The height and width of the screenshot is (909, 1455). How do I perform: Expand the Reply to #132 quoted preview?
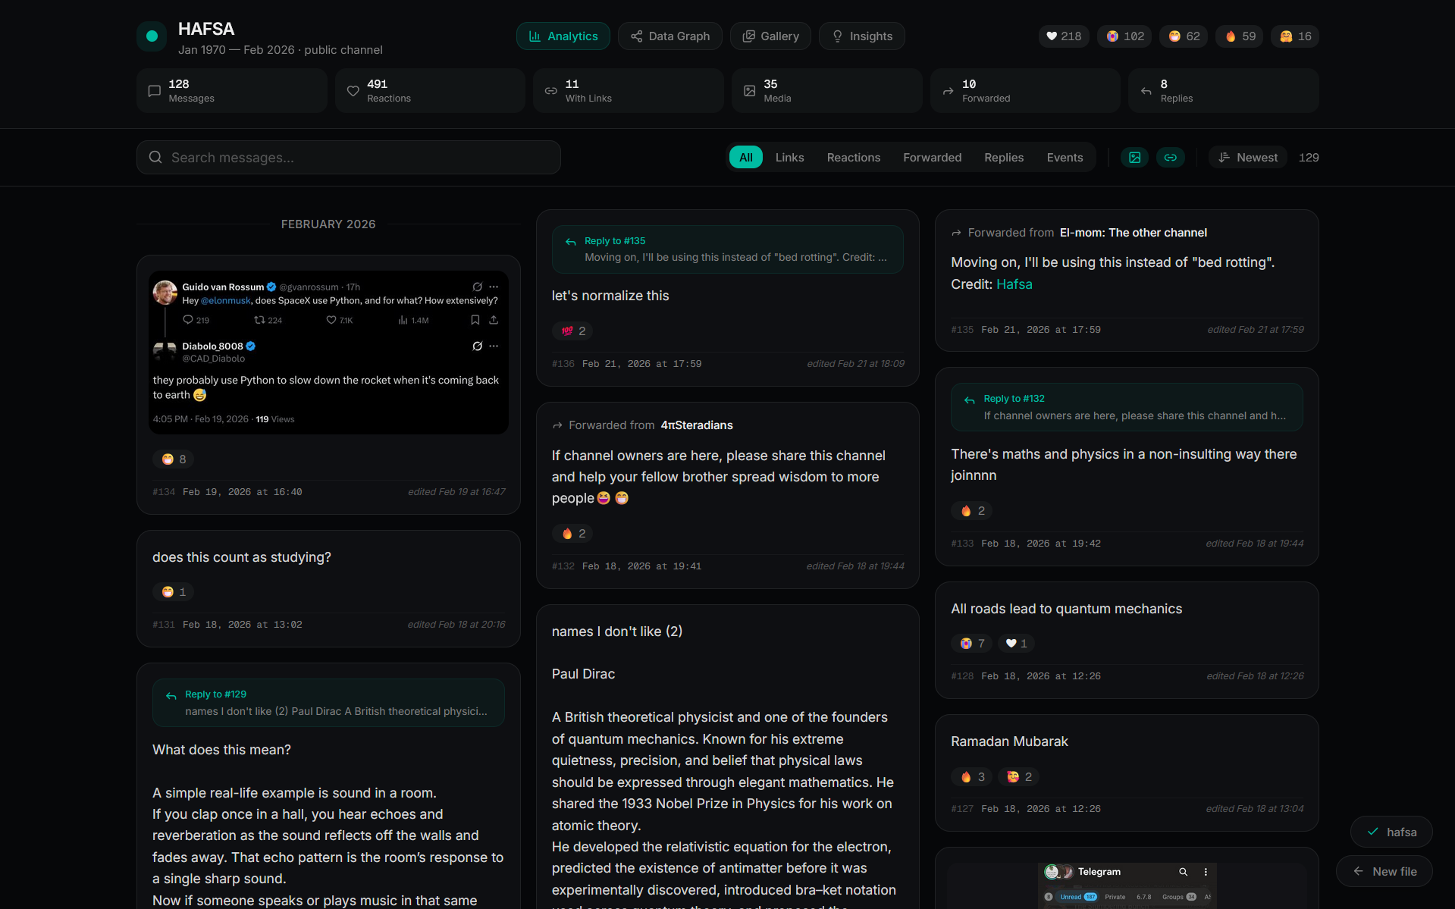click(x=1126, y=407)
